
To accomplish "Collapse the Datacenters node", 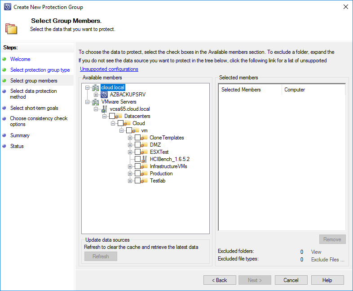I will [105, 117].
